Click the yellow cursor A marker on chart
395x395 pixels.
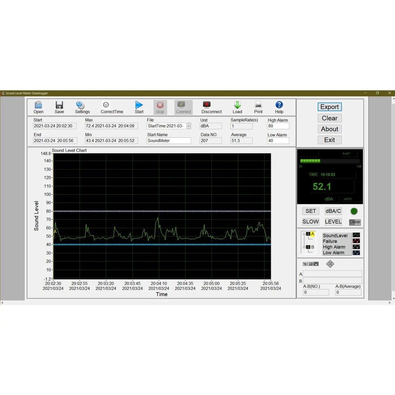coord(55,231)
